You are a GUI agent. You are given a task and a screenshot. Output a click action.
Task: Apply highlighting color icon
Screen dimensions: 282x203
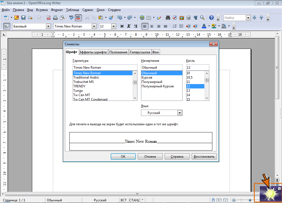[x=214, y=26]
